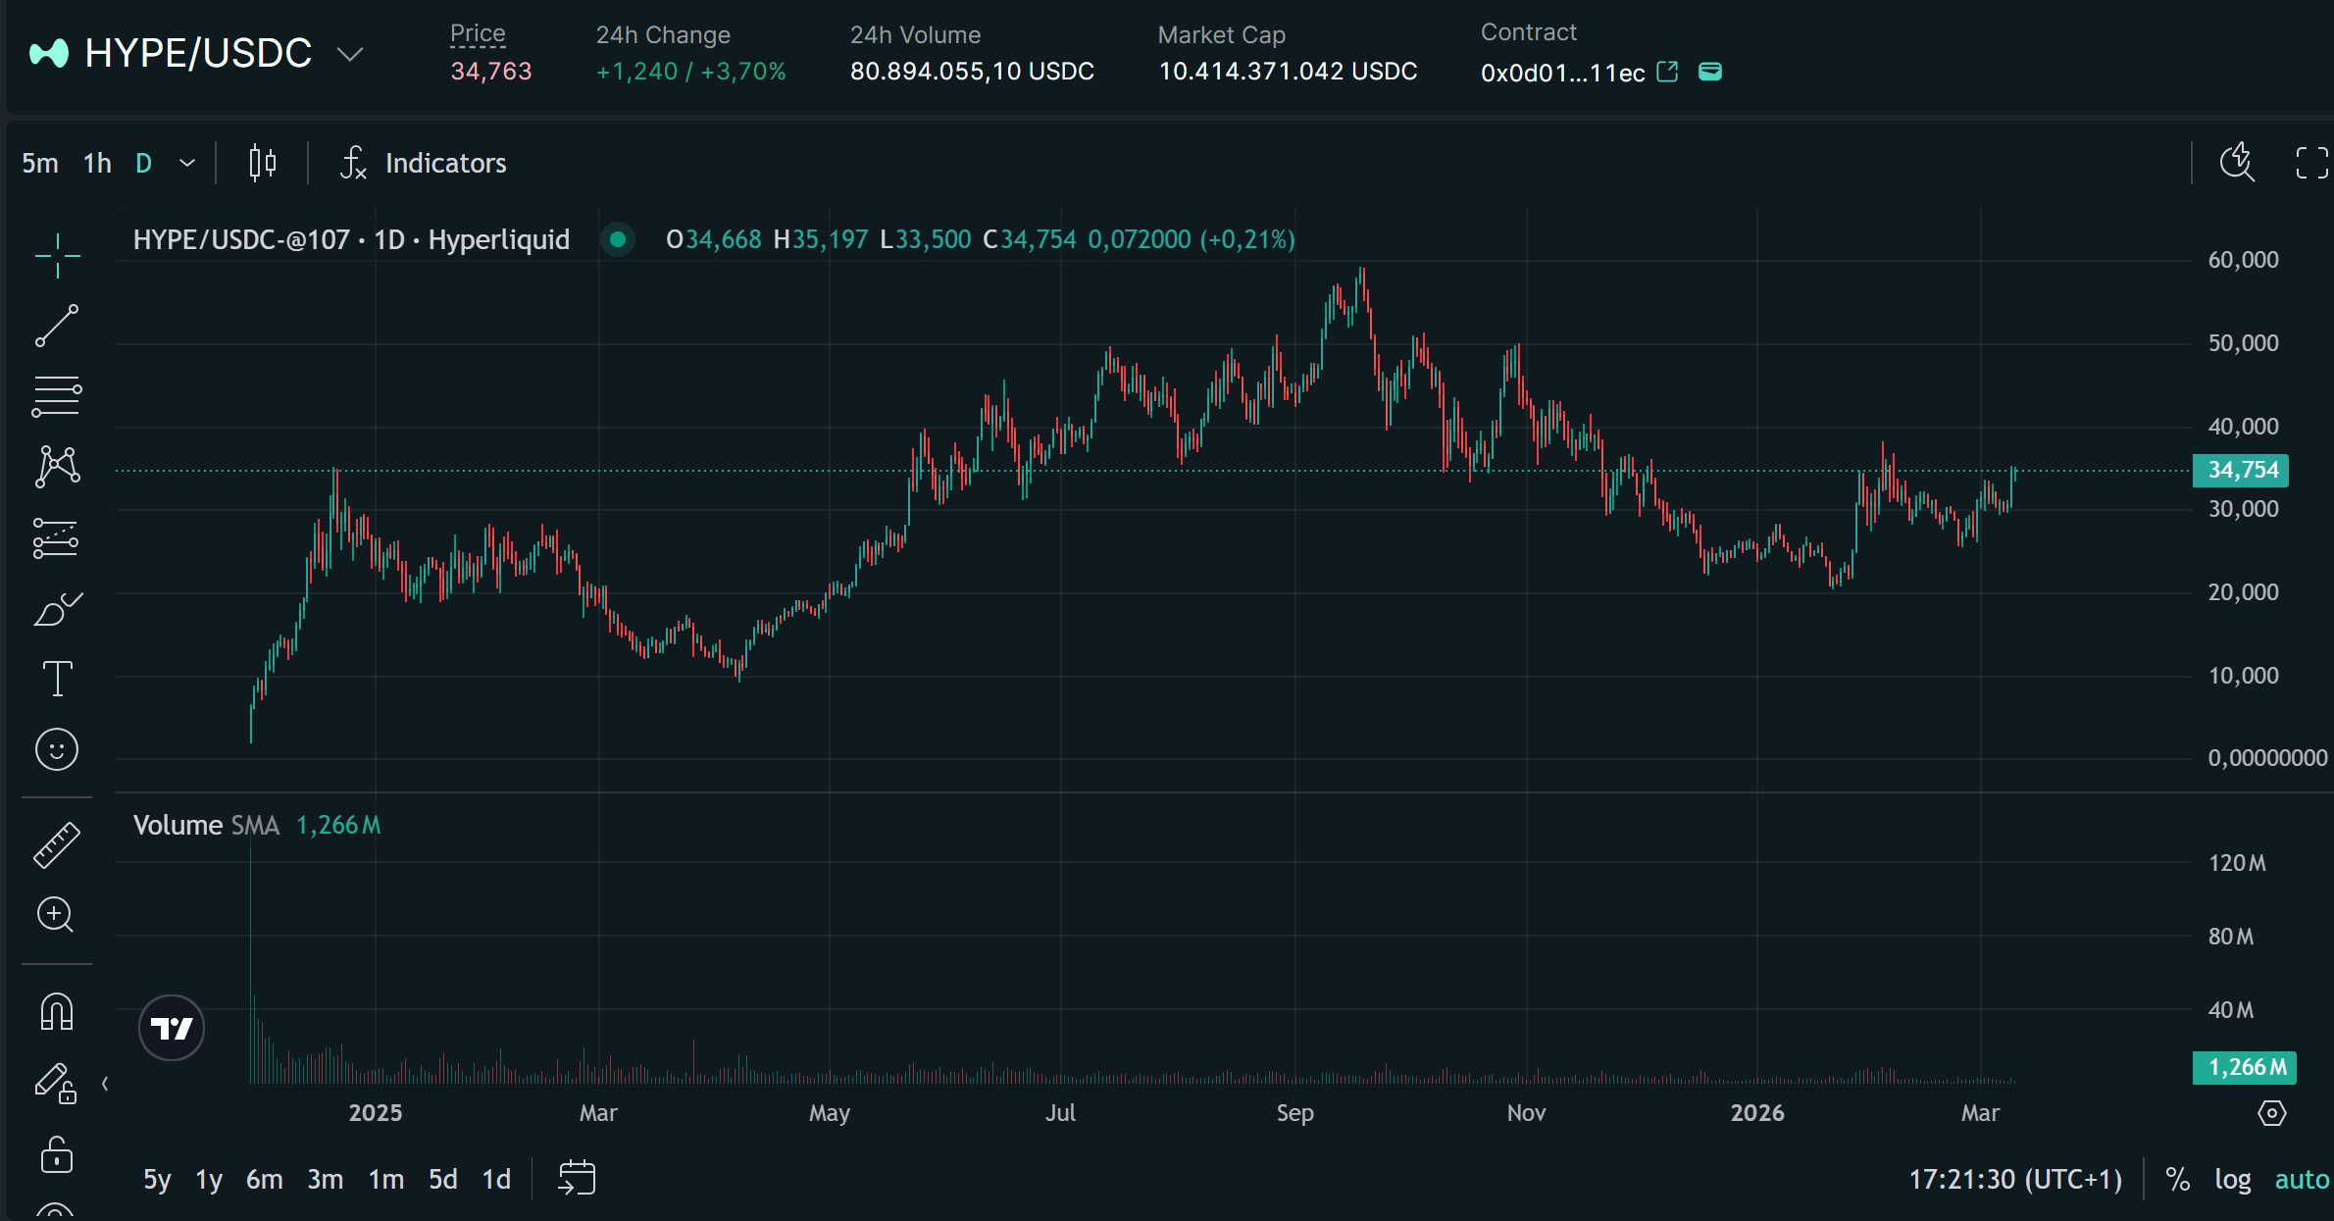The image size is (2334, 1221).
Task: Select the brush drawing tool
Action: coord(57,609)
